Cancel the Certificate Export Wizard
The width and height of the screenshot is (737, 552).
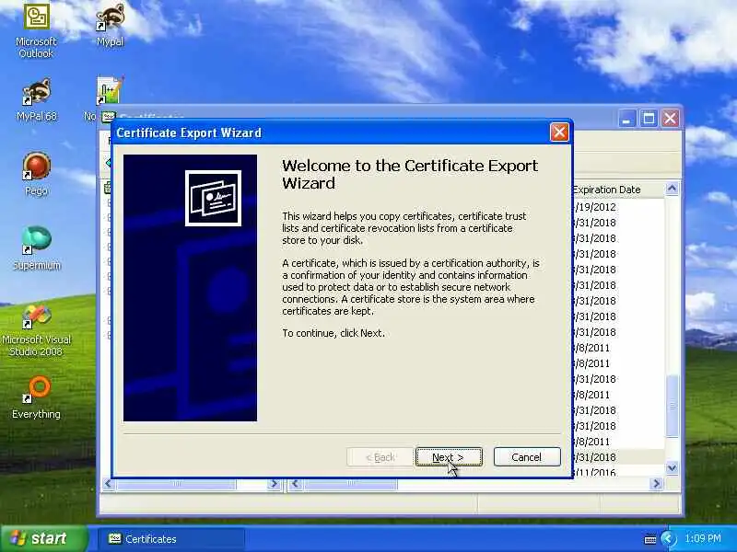tap(527, 456)
